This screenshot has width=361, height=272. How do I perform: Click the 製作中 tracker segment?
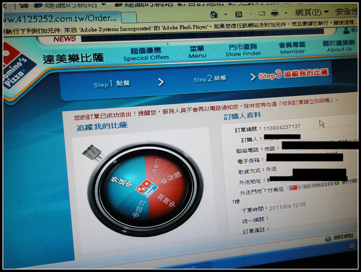click(x=172, y=177)
